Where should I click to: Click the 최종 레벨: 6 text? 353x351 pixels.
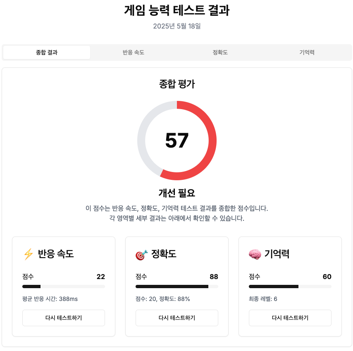tap(263, 299)
